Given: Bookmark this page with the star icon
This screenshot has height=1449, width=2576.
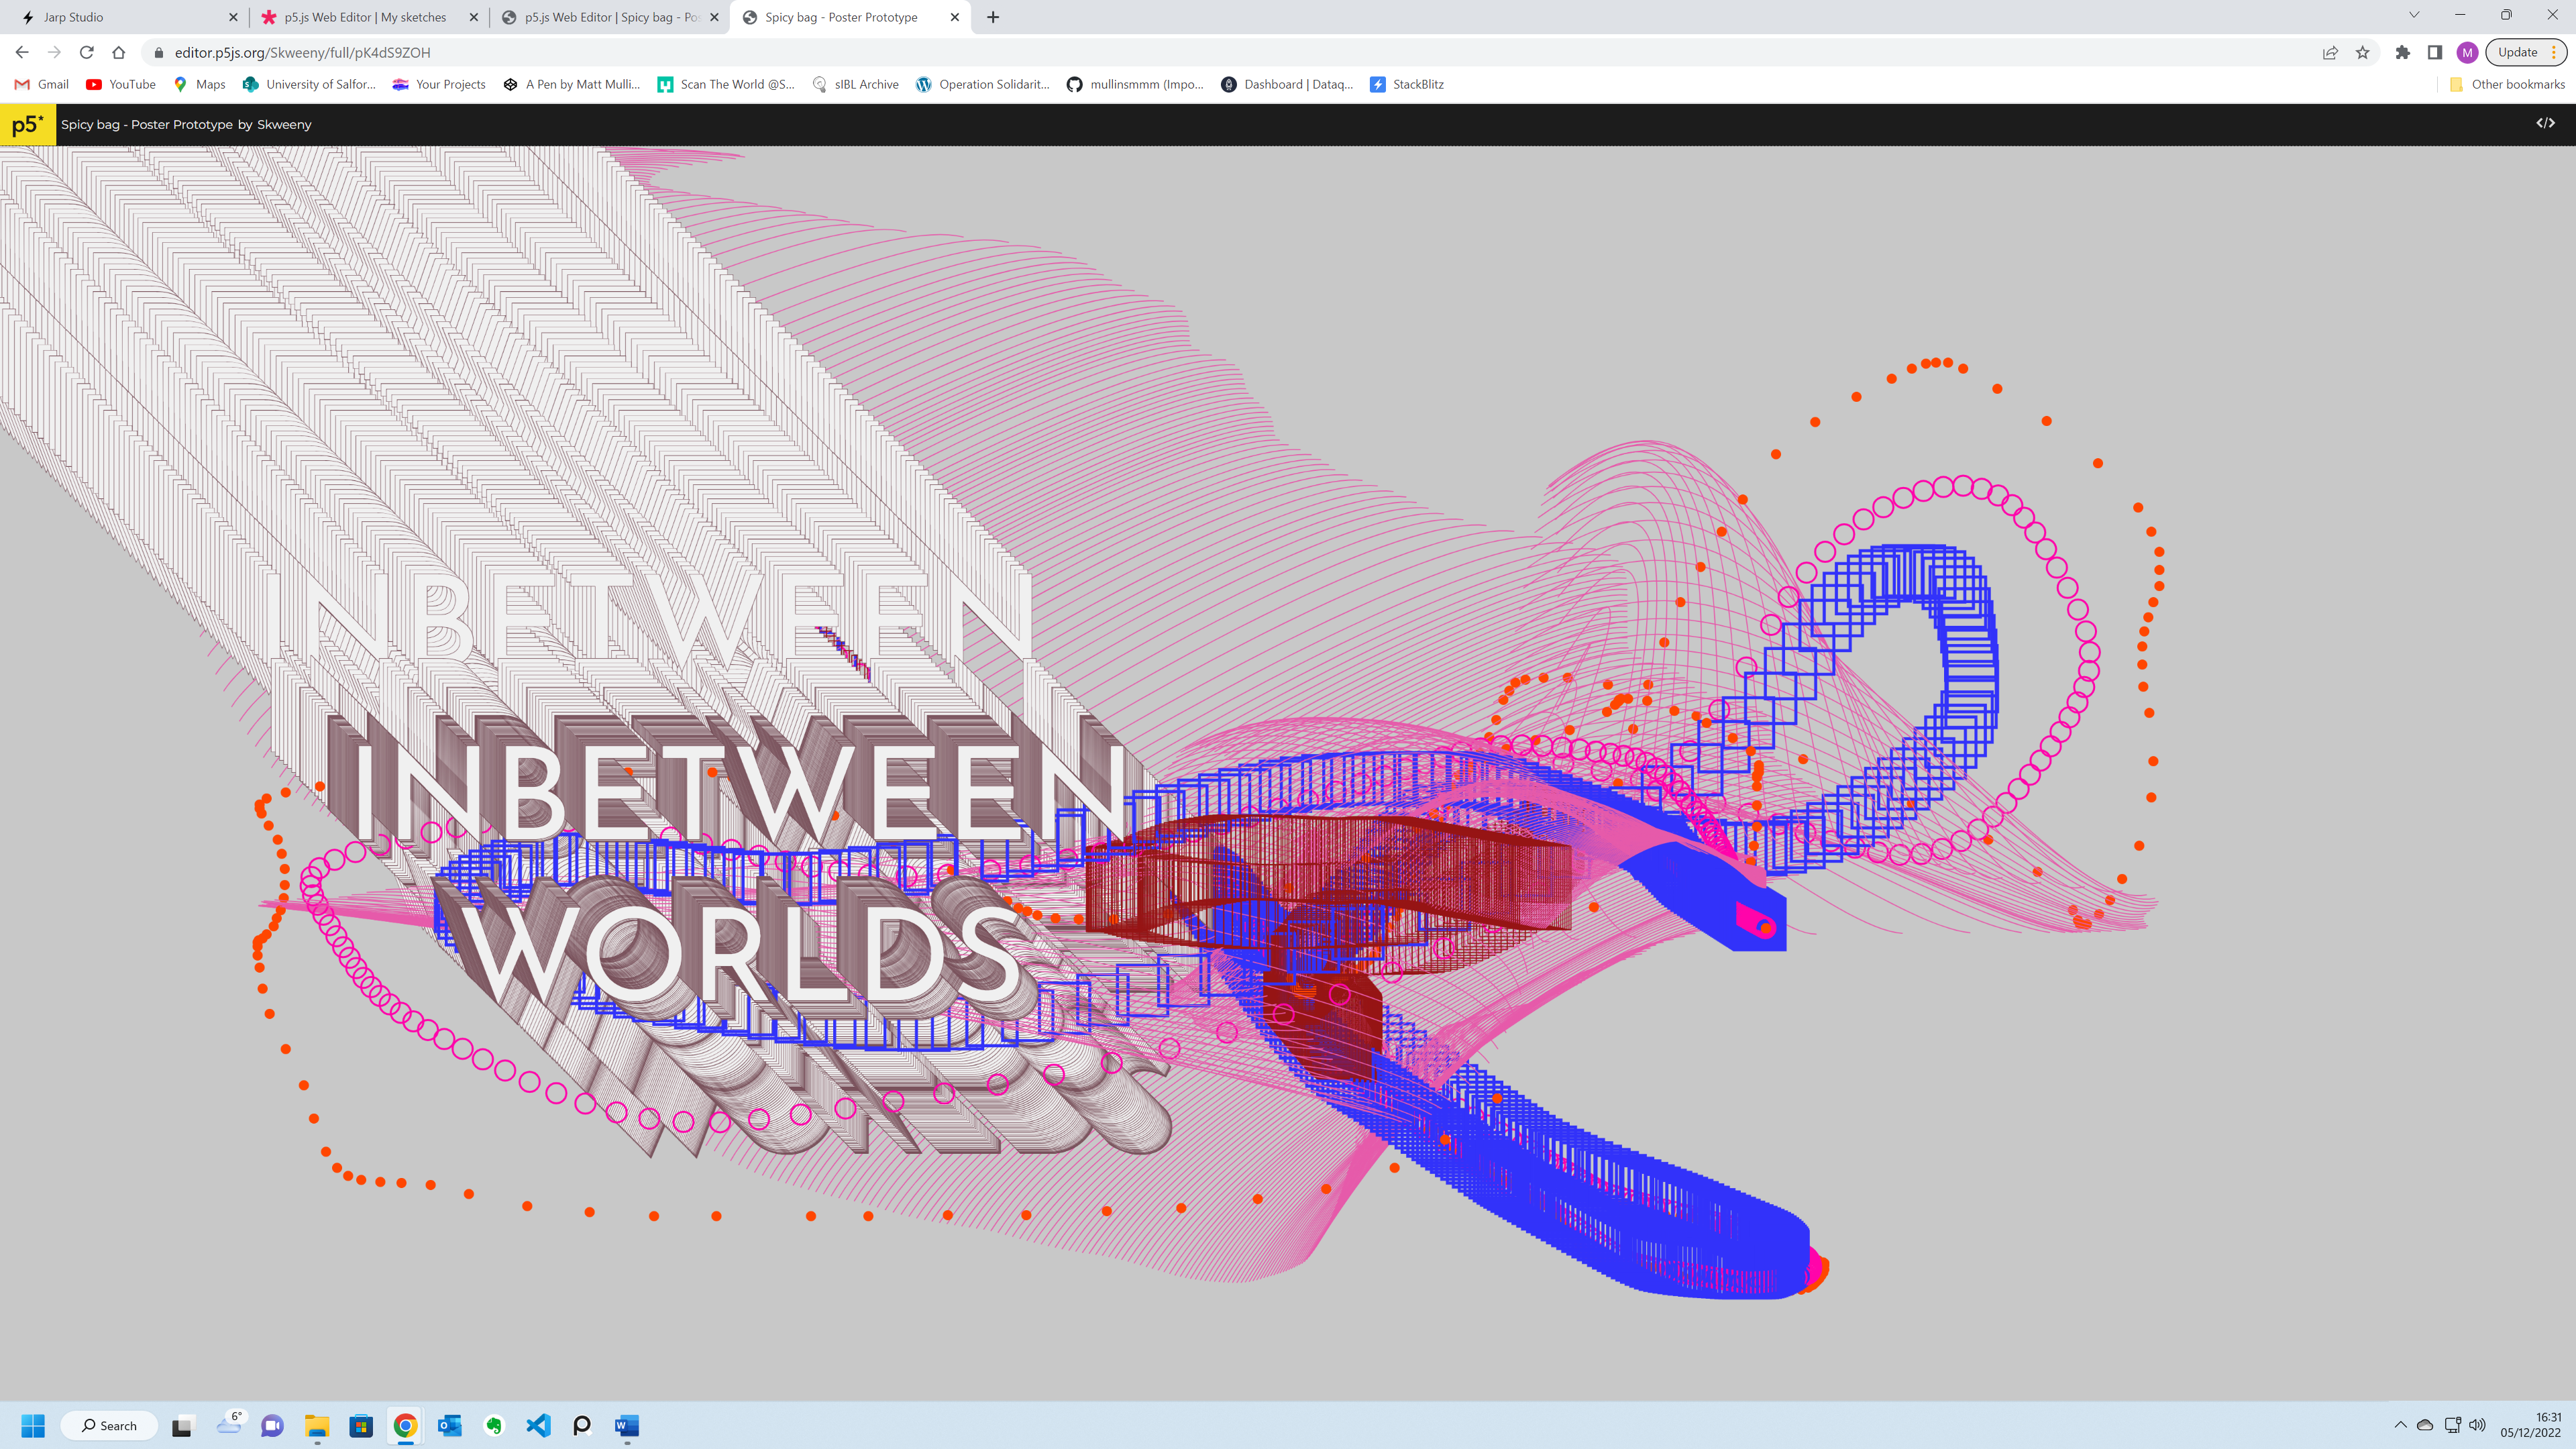Looking at the screenshot, I should pyautogui.click(x=2362, y=52).
